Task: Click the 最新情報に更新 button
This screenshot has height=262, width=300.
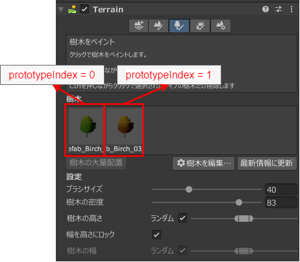Action: pyautogui.click(x=267, y=163)
